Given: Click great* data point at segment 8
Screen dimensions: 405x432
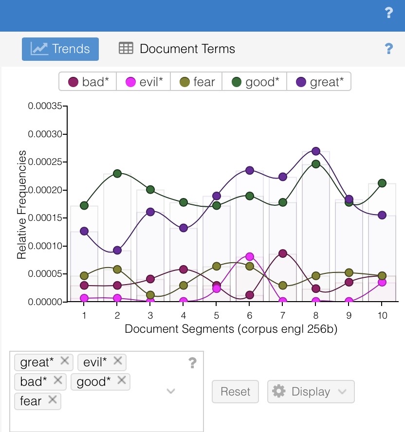Looking at the screenshot, I should point(315,151).
